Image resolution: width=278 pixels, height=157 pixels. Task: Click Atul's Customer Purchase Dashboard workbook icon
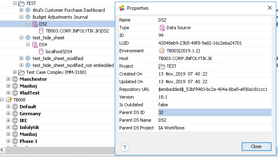[x=28, y=10]
